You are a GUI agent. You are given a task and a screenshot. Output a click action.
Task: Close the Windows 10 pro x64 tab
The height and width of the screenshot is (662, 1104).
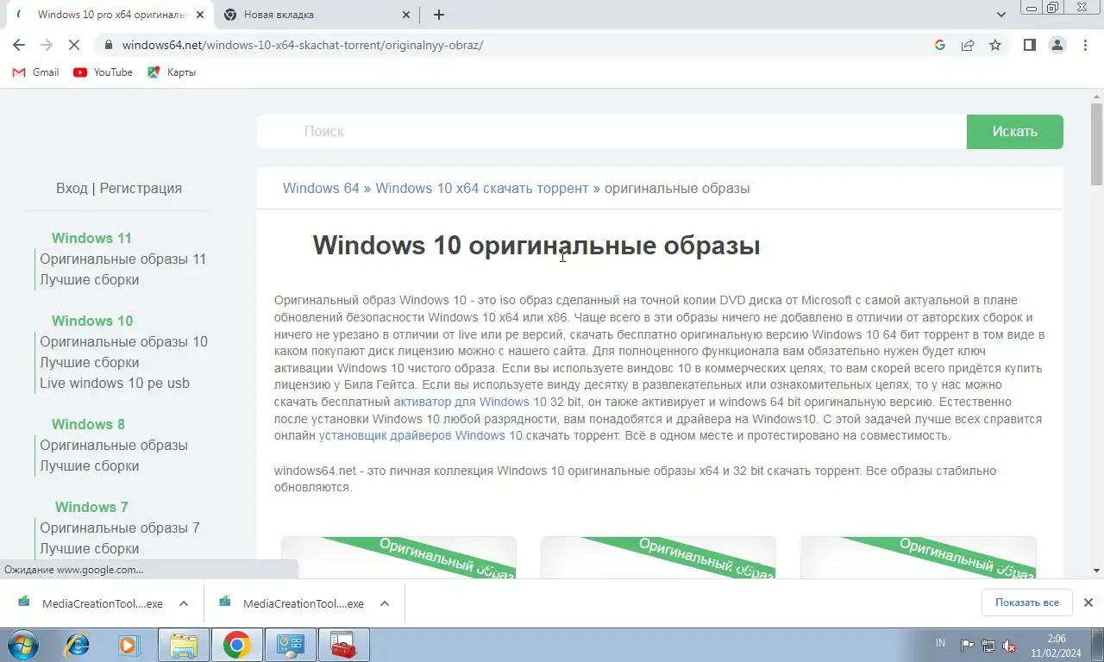[200, 15]
